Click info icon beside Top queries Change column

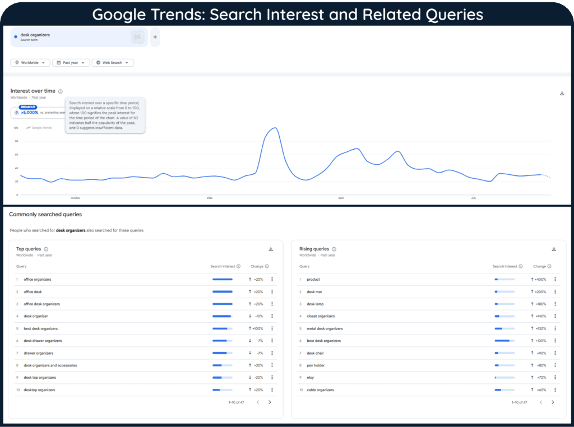[267, 266]
